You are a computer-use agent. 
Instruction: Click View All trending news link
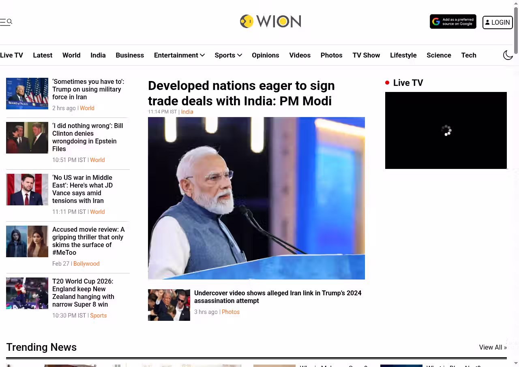tap(493, 347)
